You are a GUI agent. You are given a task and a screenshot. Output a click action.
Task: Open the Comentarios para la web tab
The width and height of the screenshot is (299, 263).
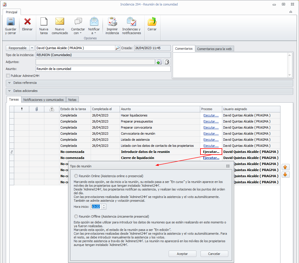(214, 49)
